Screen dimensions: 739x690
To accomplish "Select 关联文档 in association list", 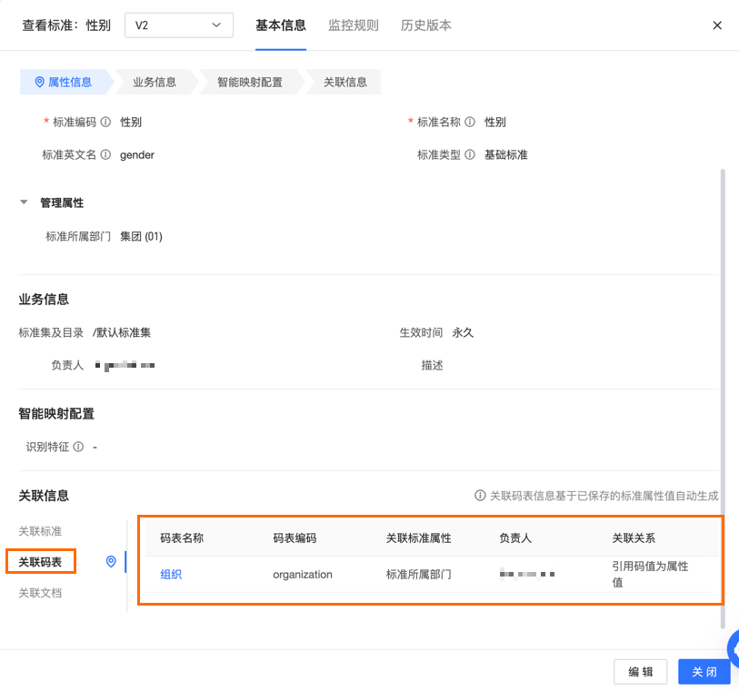I will [x=41, y=594].
